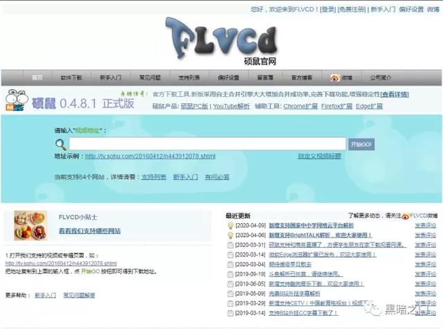Click the lightbulb icon on 2020-04-06 row
The width and height of the screenshot is (443, 329).
pos(230,235)
